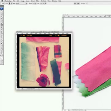Open the Filter menu
This screenshot has width=111, height=111.
coord(38,1)
